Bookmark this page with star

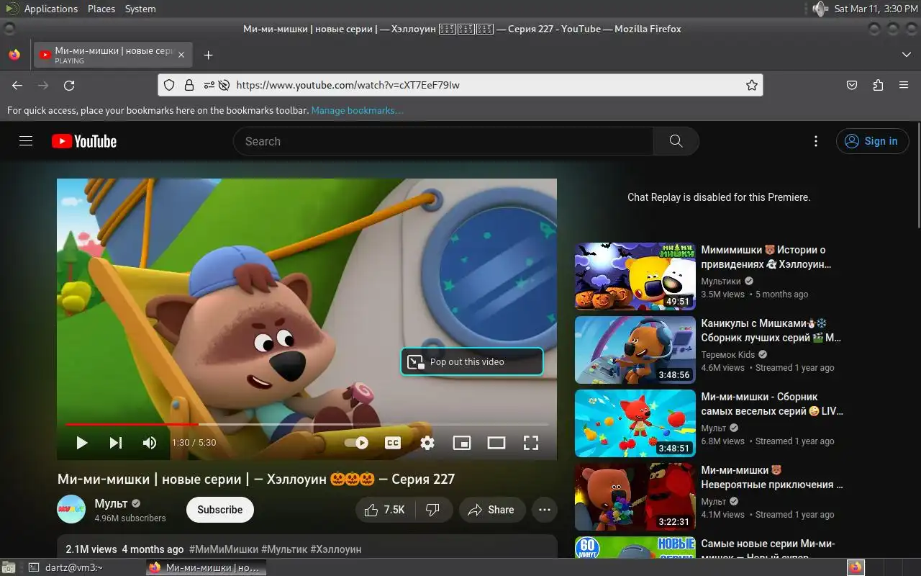[x=752, y=85]
